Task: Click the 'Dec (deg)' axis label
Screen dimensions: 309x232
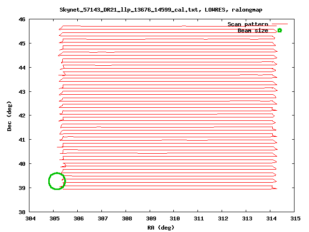Action: pyautogui.click(x=9, y=116)
